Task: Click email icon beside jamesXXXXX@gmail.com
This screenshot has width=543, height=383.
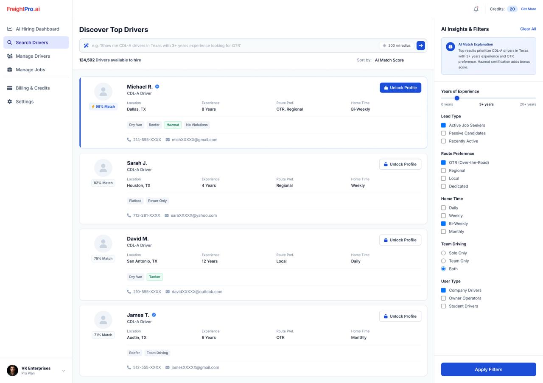Action: tap(168, 367)
